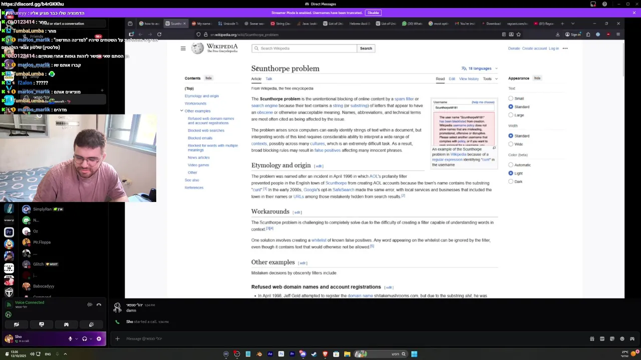Viewport: 641px width, 360px height.
Task: Turn on camera in Discord call
Action: pyautogui.click(x=17, y=324)
